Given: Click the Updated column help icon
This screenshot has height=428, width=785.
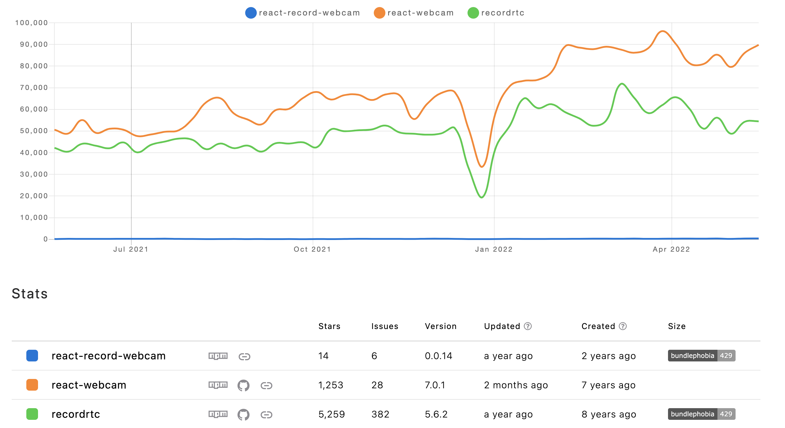Looking at the screenshot, I should pyautogui.click(x=528, y=326).
